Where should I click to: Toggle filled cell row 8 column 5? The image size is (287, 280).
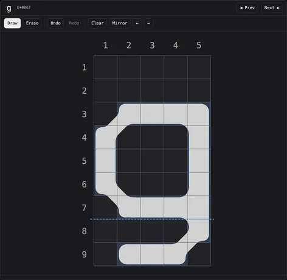199,231
